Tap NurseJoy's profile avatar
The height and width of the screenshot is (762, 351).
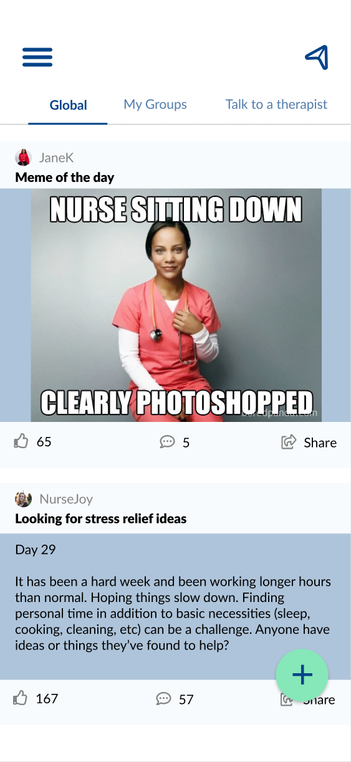tap(23, 499)
